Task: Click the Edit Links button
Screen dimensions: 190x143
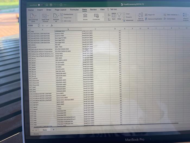Action: pyautogui.click(x=66, y=21)
